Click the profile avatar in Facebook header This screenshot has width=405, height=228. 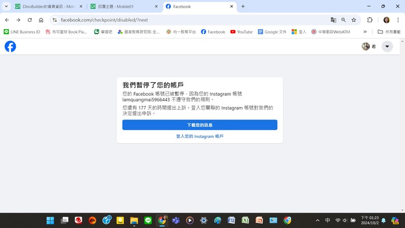click(x=366, y=46)
